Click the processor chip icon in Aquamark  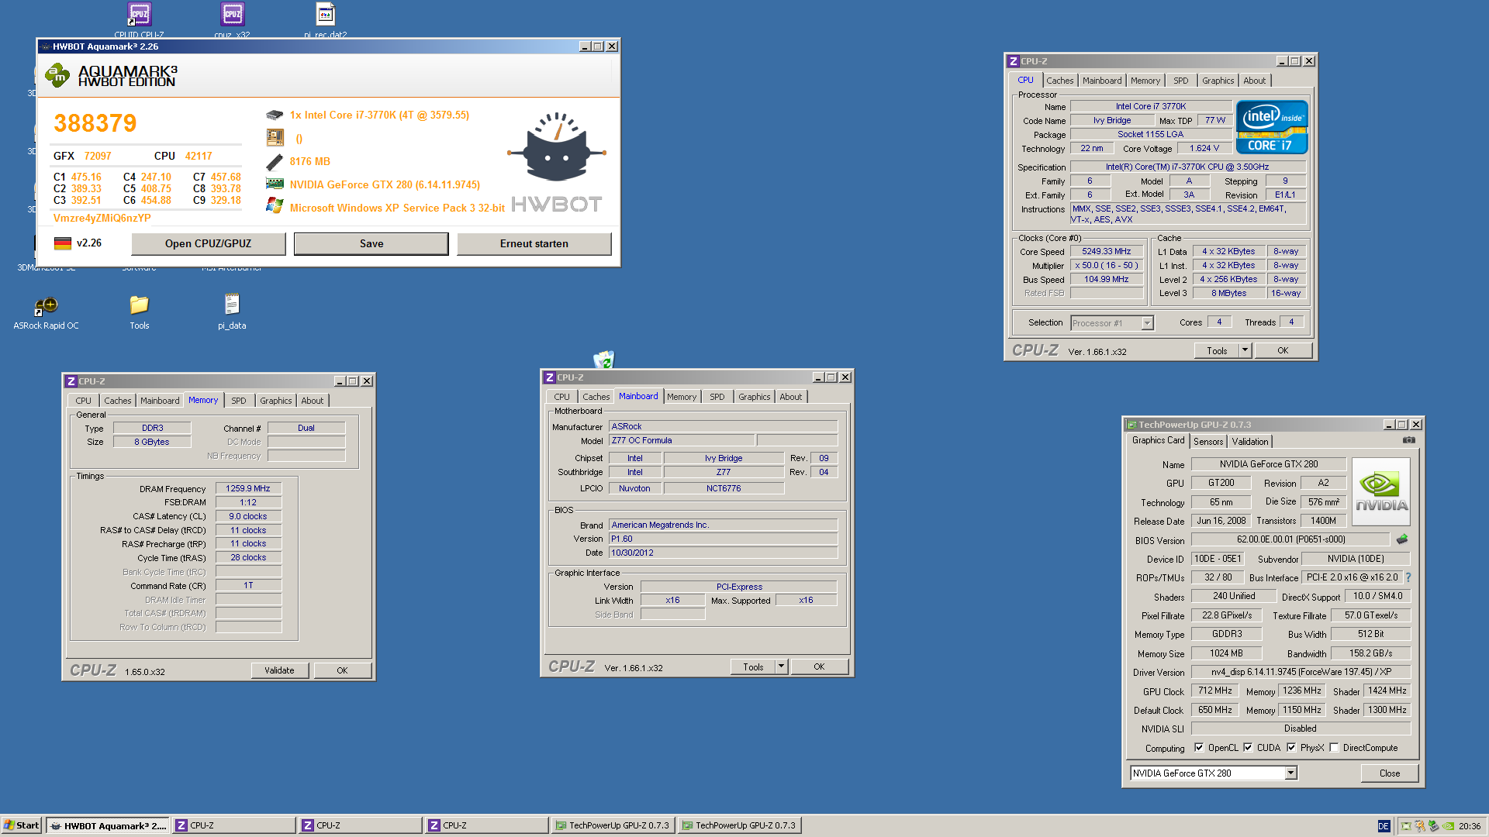click(275, 115)
